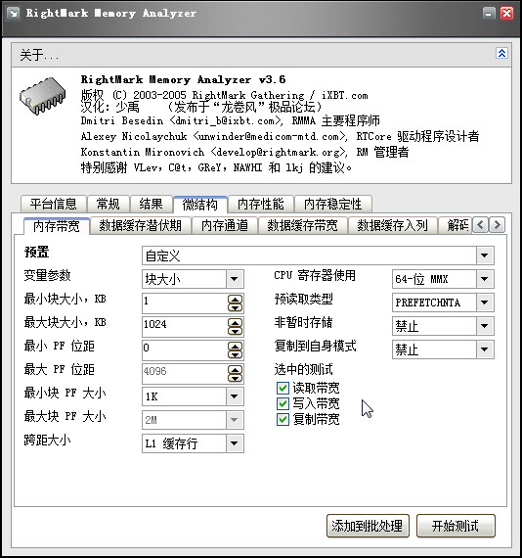Open the 非暂时存储 dropdown
Image resolution: width=522 pixels, height=558 pixels.
point(443,326)
